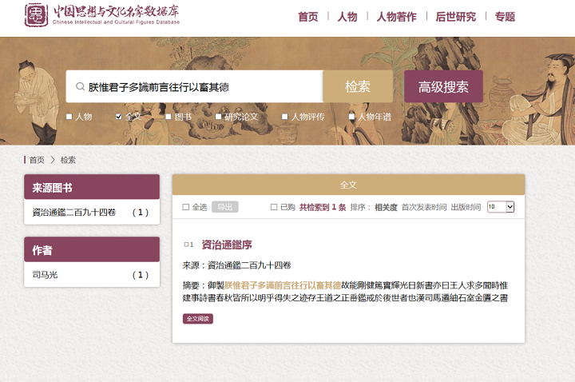Click into the search text field

click(200, 87)
